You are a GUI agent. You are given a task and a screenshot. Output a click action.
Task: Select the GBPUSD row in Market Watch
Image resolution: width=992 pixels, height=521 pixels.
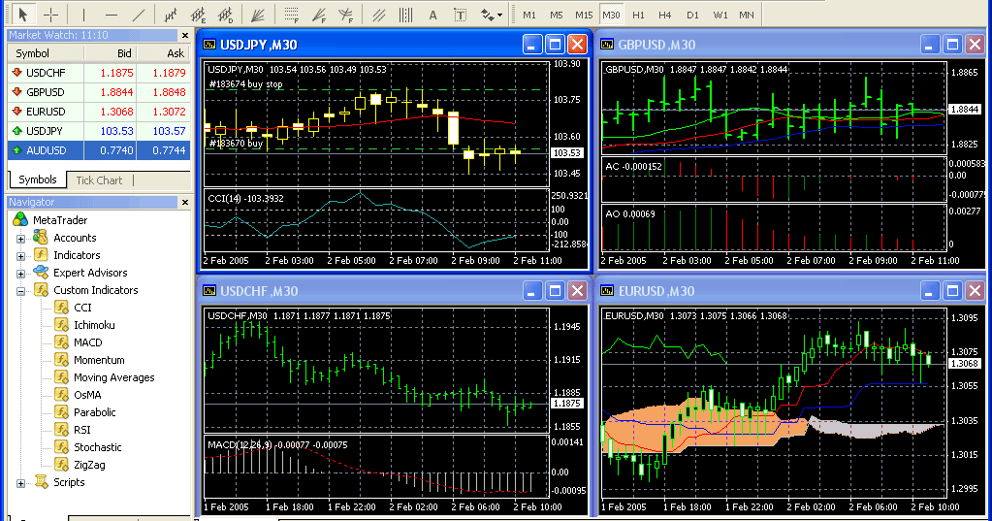99,92
